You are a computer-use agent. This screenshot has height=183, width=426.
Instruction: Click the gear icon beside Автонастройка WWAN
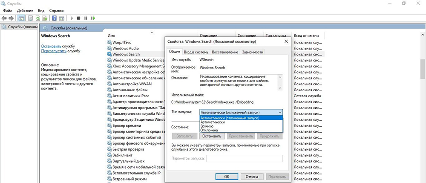pyautogui.click(x=109, y=84)
